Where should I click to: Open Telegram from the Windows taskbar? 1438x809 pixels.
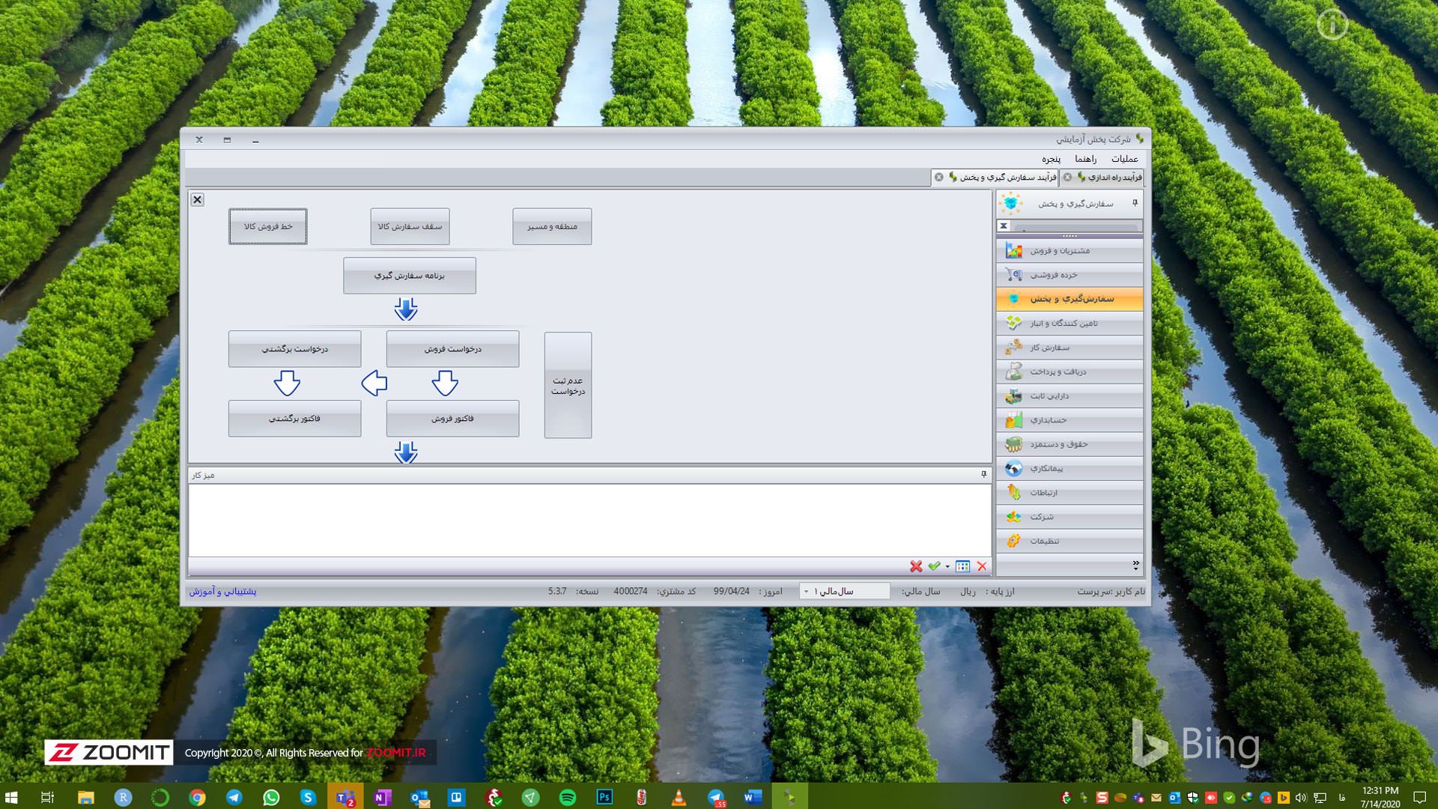(234, 797)
